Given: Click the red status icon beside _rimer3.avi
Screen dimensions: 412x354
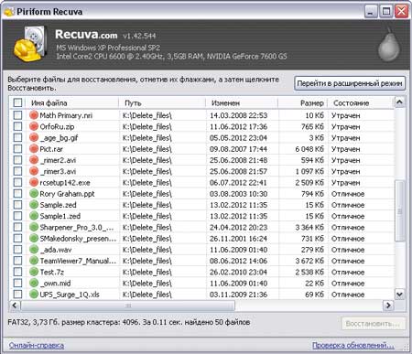Looking at the screenshot, I should (x=34, y=171).
